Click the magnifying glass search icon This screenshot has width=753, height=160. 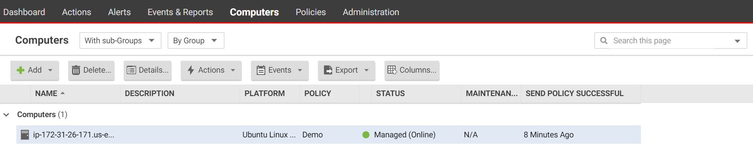click(x=604, y=40)
